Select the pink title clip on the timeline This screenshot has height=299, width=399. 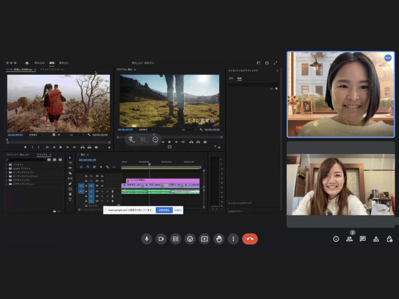click(x=162, y=180)
